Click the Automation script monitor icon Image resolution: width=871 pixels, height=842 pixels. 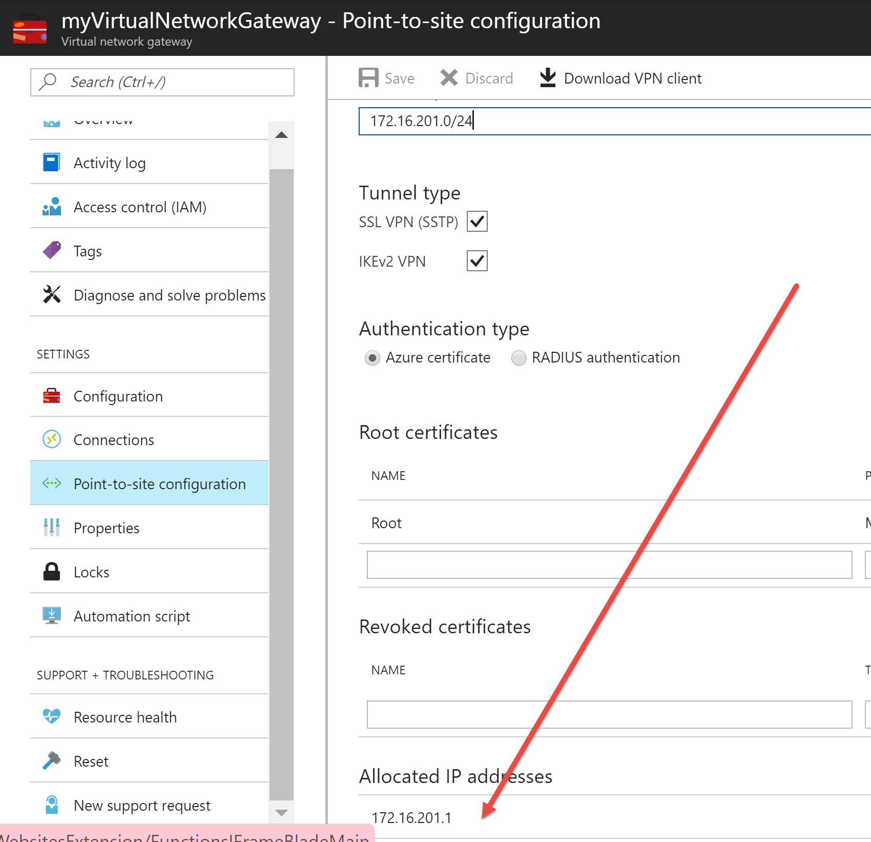(x=51, y=615)
